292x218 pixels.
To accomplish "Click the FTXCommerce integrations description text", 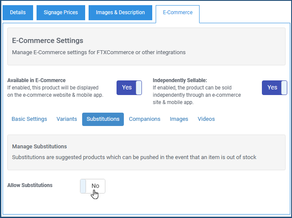I will pos(99,52).
